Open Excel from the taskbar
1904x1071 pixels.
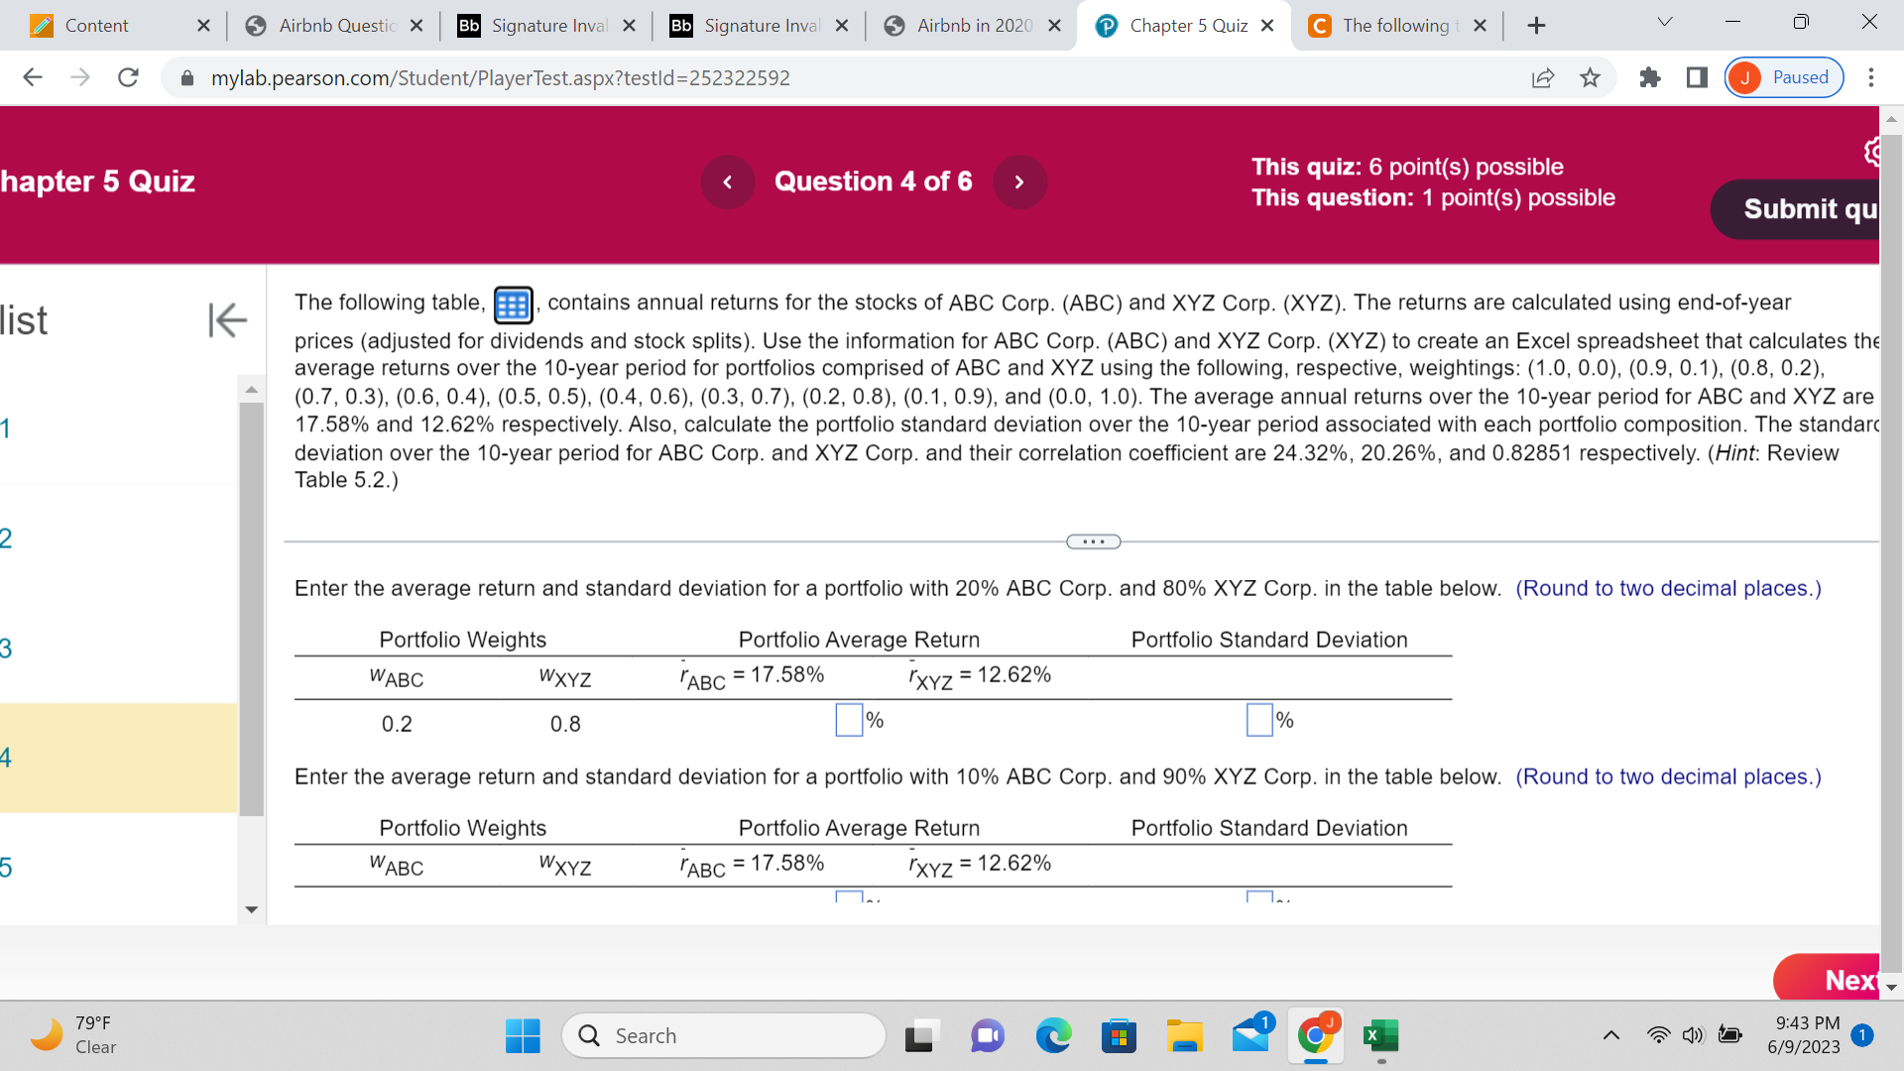pos(1380,1035)
